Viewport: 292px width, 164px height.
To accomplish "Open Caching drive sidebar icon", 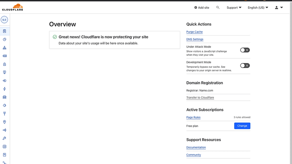I will pyautogui.click(x=4, y=97).
